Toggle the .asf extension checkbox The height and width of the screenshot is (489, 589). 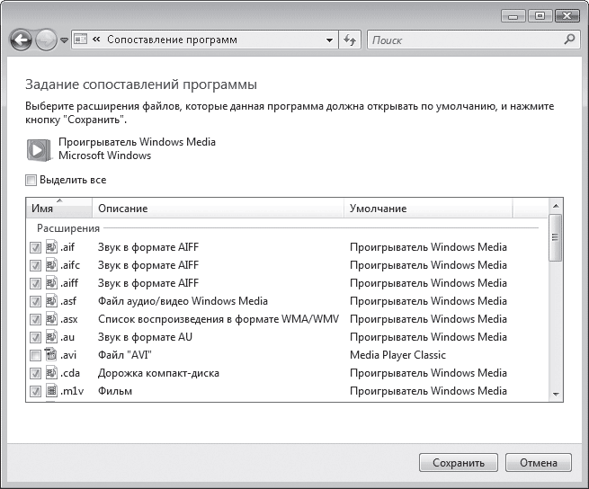tap(35, 301)
